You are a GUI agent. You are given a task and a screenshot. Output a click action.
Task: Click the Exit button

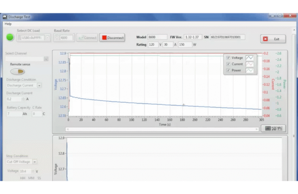point(273,39)
